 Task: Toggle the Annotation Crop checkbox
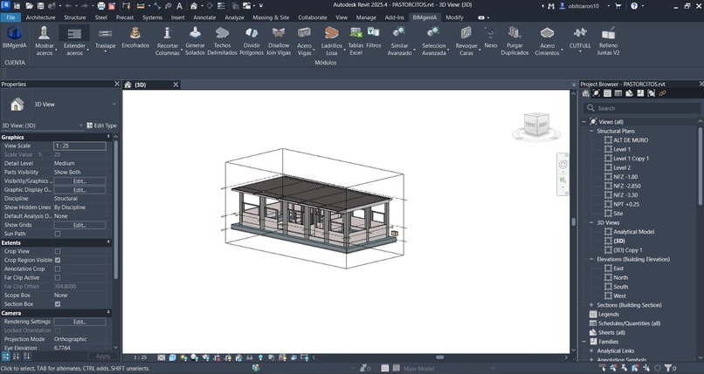click(58, 269)
